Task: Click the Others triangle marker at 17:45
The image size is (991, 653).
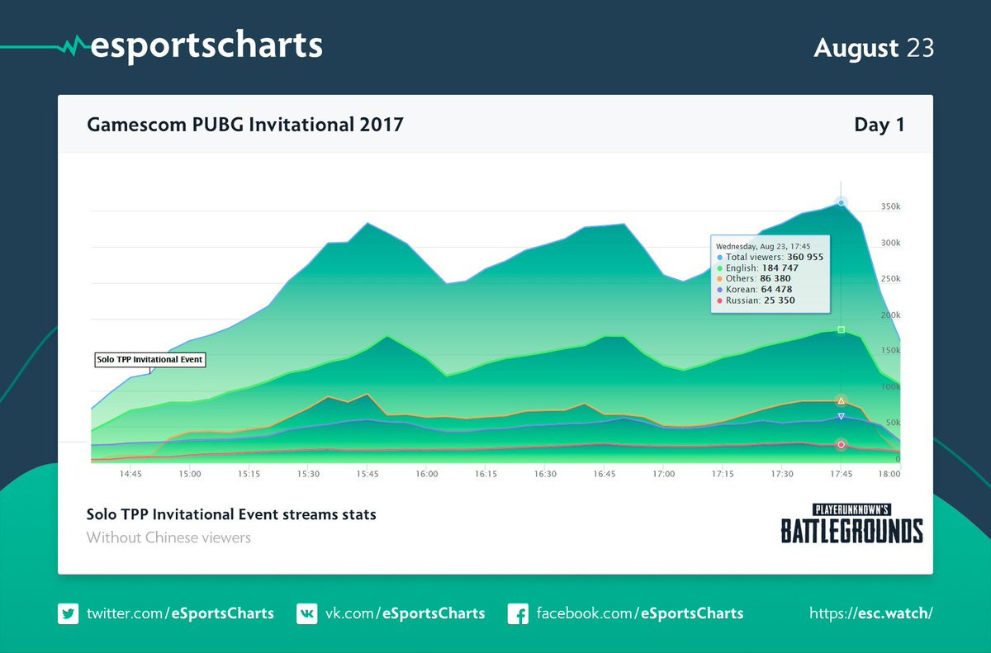Action: 841,400
